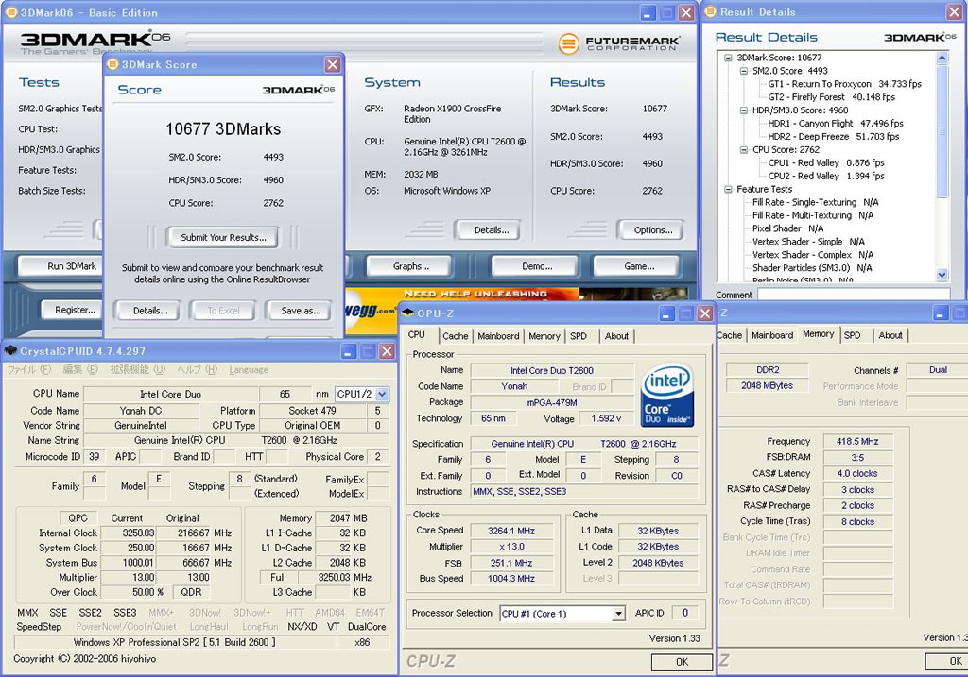
Task: Click the Demo button
Action: click(537, 266)
